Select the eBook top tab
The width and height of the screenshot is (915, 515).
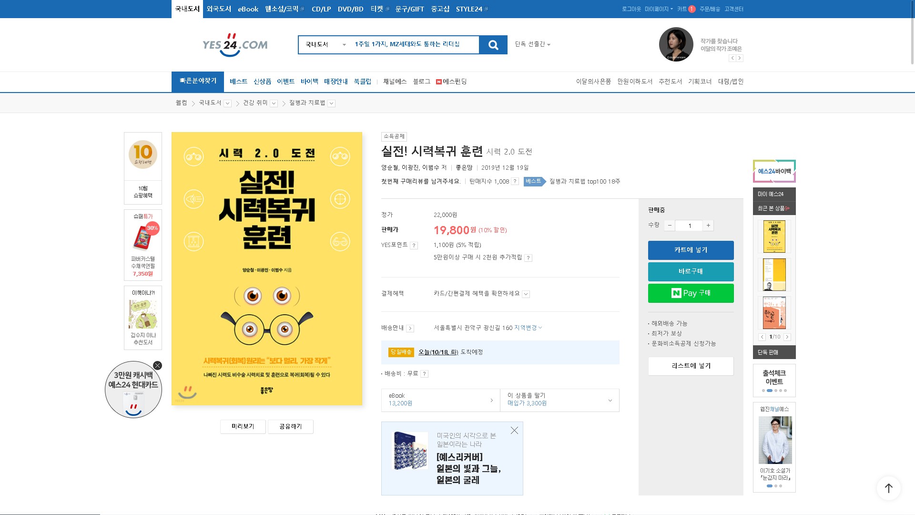click(x=248, y=9)
